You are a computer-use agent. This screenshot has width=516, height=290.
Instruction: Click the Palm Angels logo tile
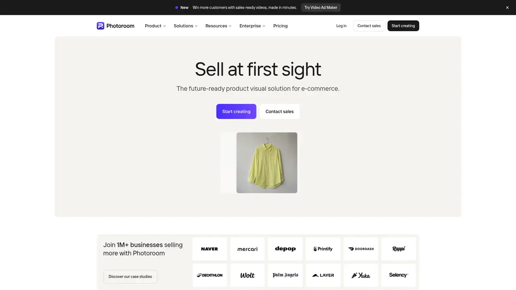coord(285,275)
